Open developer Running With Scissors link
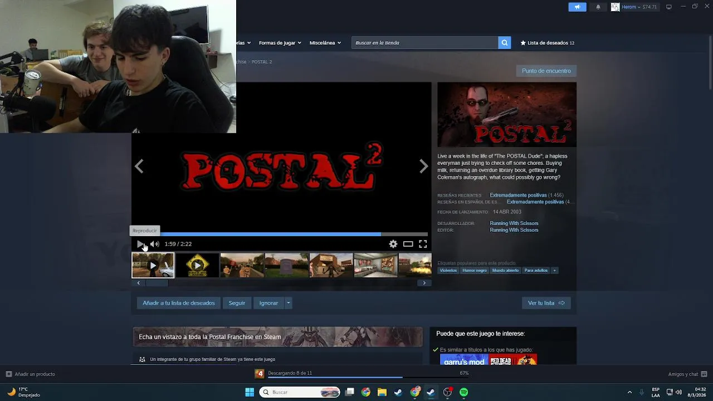 (514, 223)
